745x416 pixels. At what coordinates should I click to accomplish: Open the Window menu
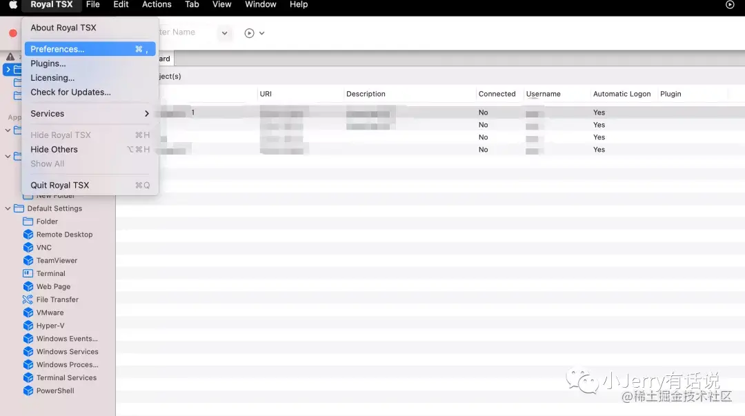point(260,5)
